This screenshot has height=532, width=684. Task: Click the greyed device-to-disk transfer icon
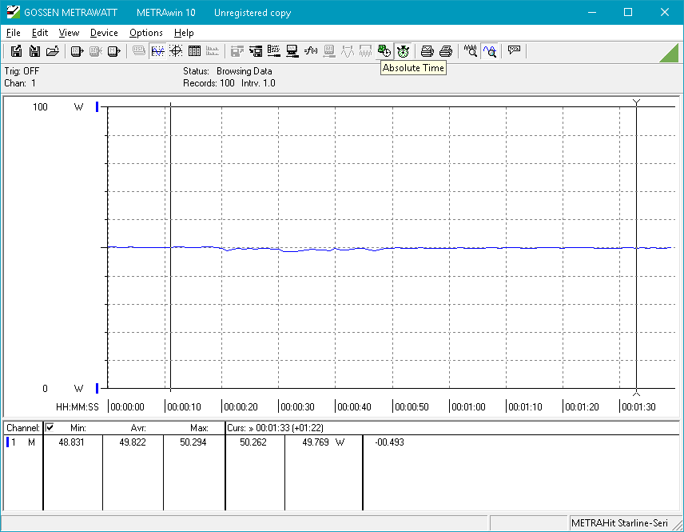237,51
